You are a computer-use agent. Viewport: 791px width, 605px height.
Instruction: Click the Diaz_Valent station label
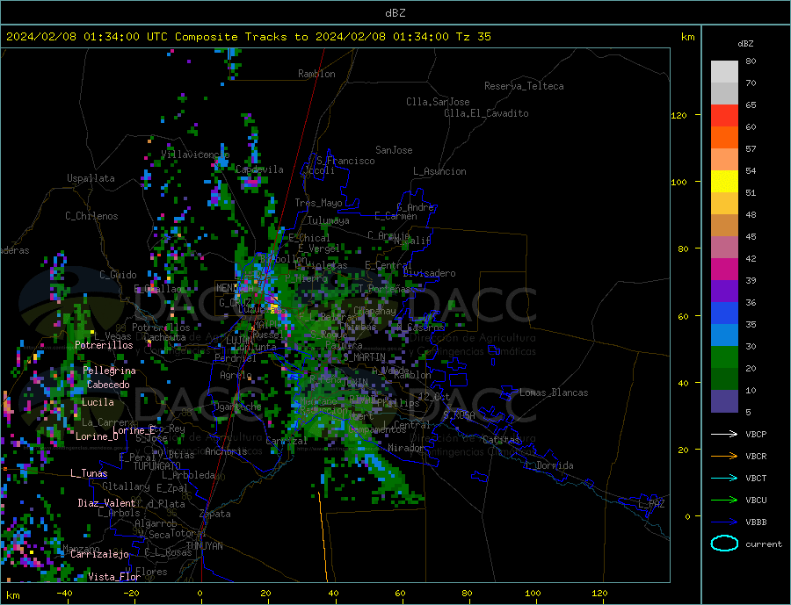pos(106,503)
